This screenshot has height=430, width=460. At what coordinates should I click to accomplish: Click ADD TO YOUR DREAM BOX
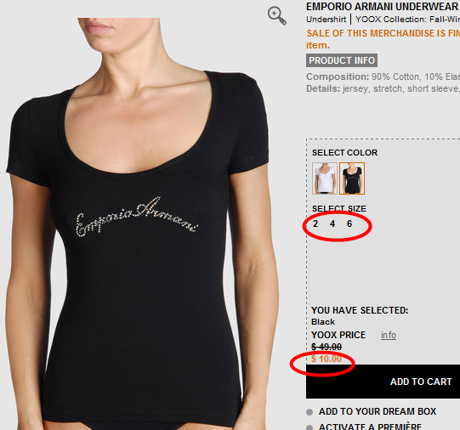pyautogui.click(x=378, y=411)
